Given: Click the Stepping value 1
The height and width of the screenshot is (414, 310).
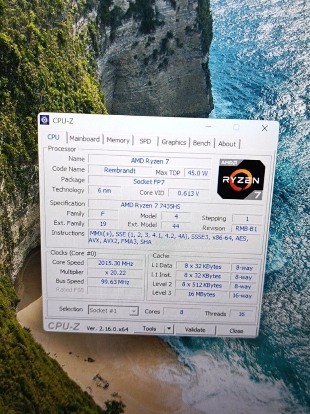Looking at the screenshot, I should pyautogui.click(x=247, y=219).
